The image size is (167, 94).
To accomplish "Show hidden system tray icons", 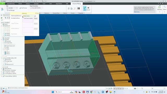I will pyautogui.click(x=144, y=92).
